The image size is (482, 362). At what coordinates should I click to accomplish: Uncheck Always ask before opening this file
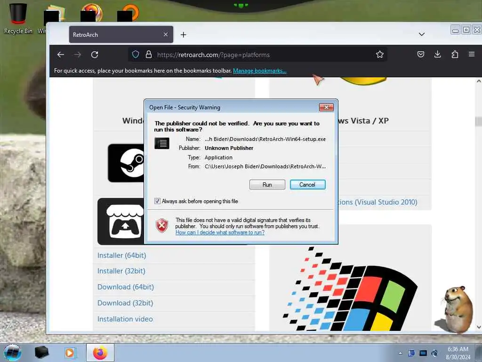(157, 201)
